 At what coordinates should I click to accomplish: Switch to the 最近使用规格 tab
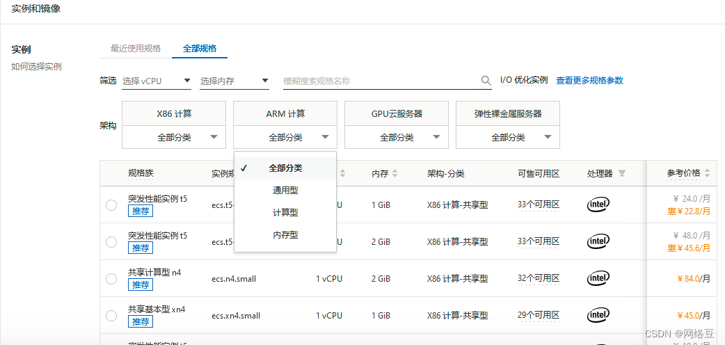coord(136,49)
